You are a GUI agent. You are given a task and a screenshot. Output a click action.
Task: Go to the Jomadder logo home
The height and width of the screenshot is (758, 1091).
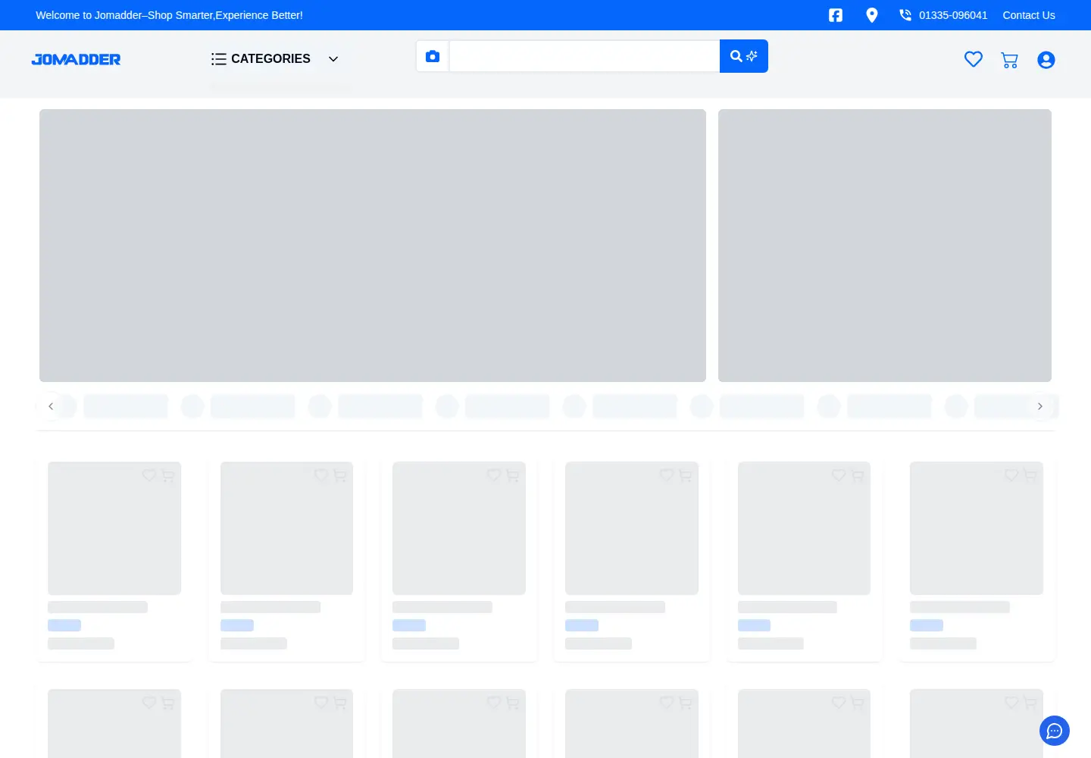tap(76, 59)
